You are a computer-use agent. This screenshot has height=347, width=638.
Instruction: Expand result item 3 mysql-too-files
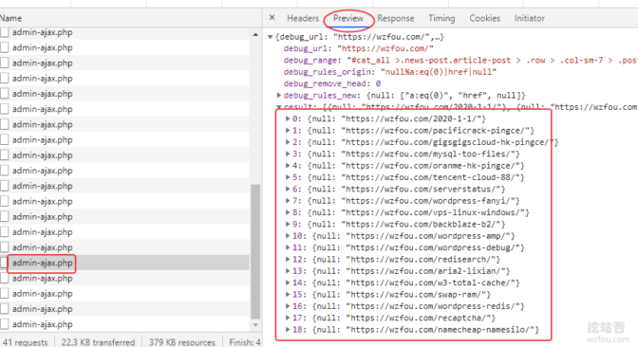(288, 154)
